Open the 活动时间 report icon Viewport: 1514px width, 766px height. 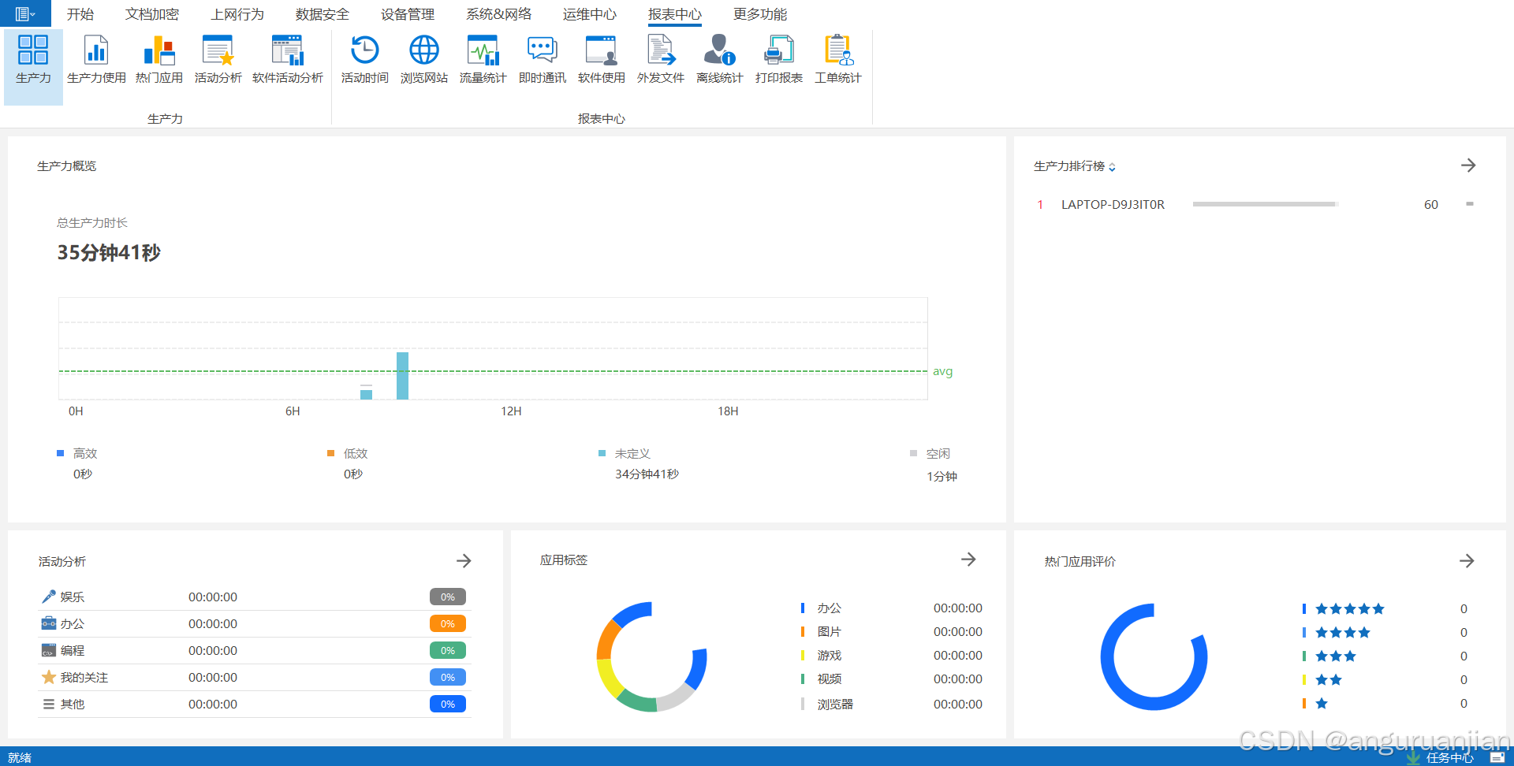365,61
